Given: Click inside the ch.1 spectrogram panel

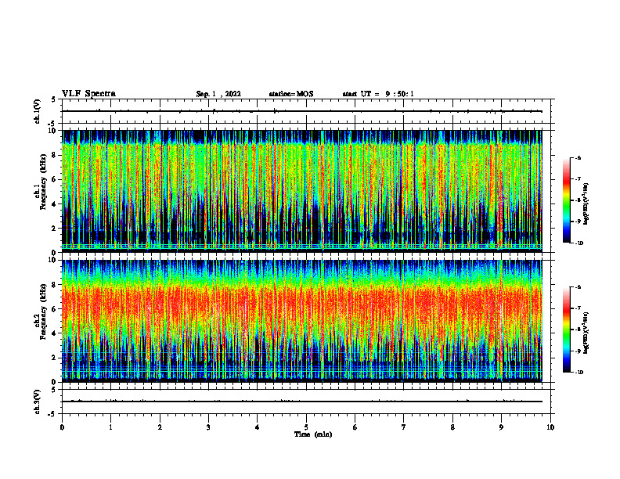Looking at the screenshot, I should click(x=302, y=191).
